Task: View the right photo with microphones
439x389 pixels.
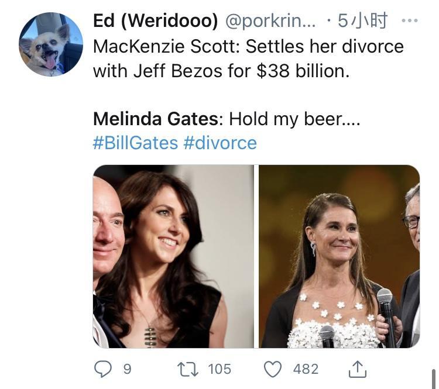Action: click(x=339, y=256)
